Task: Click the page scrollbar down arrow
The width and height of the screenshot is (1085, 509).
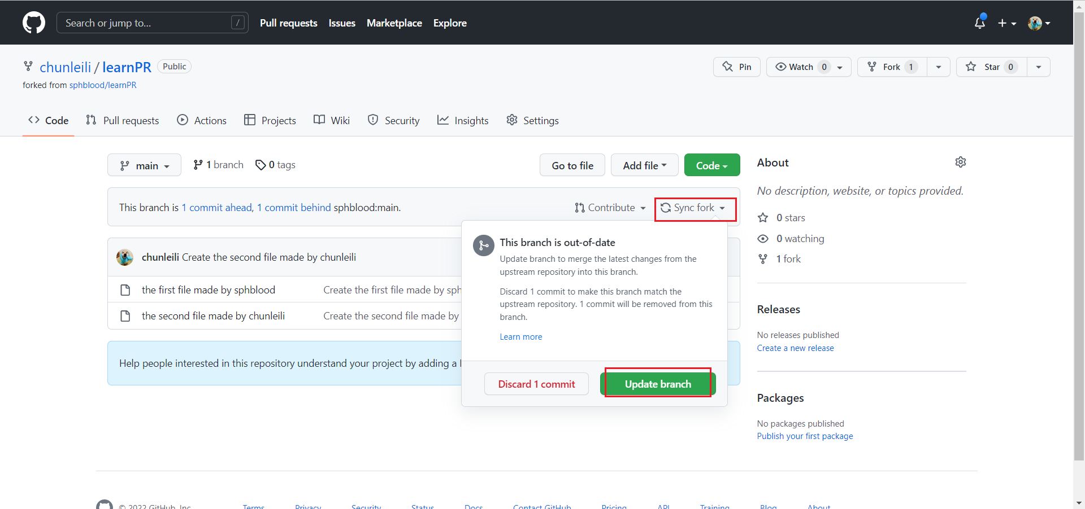Action: point(1079,503)
